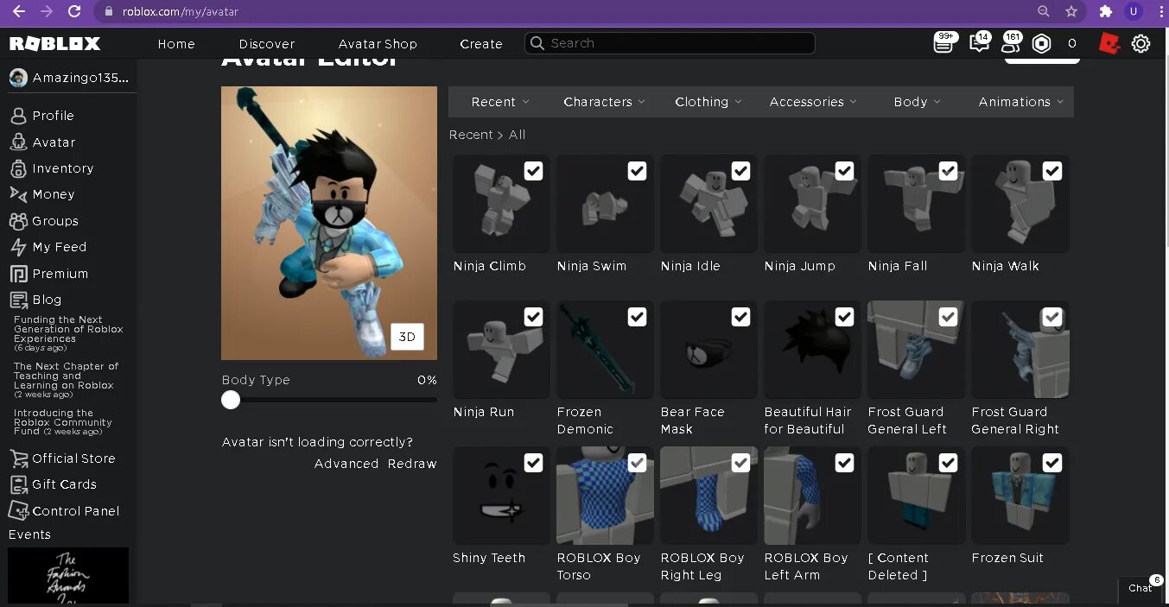Uncheck the Ninja Swim animation checkbox
The width and height of the screenshot is (1169, 607).
pos(638,171)
